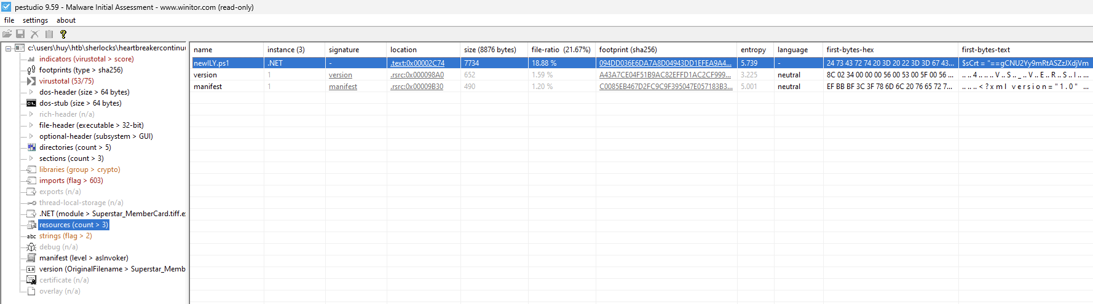Click the debug bug icon

point(31,247)
